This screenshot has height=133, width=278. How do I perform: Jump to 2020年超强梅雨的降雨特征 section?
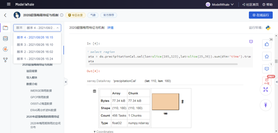(43, 117)
